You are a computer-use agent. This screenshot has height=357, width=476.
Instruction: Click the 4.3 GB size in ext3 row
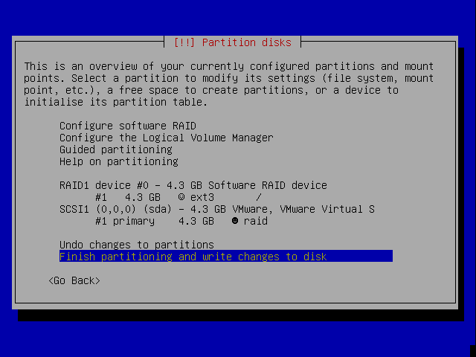pos(142,197)
